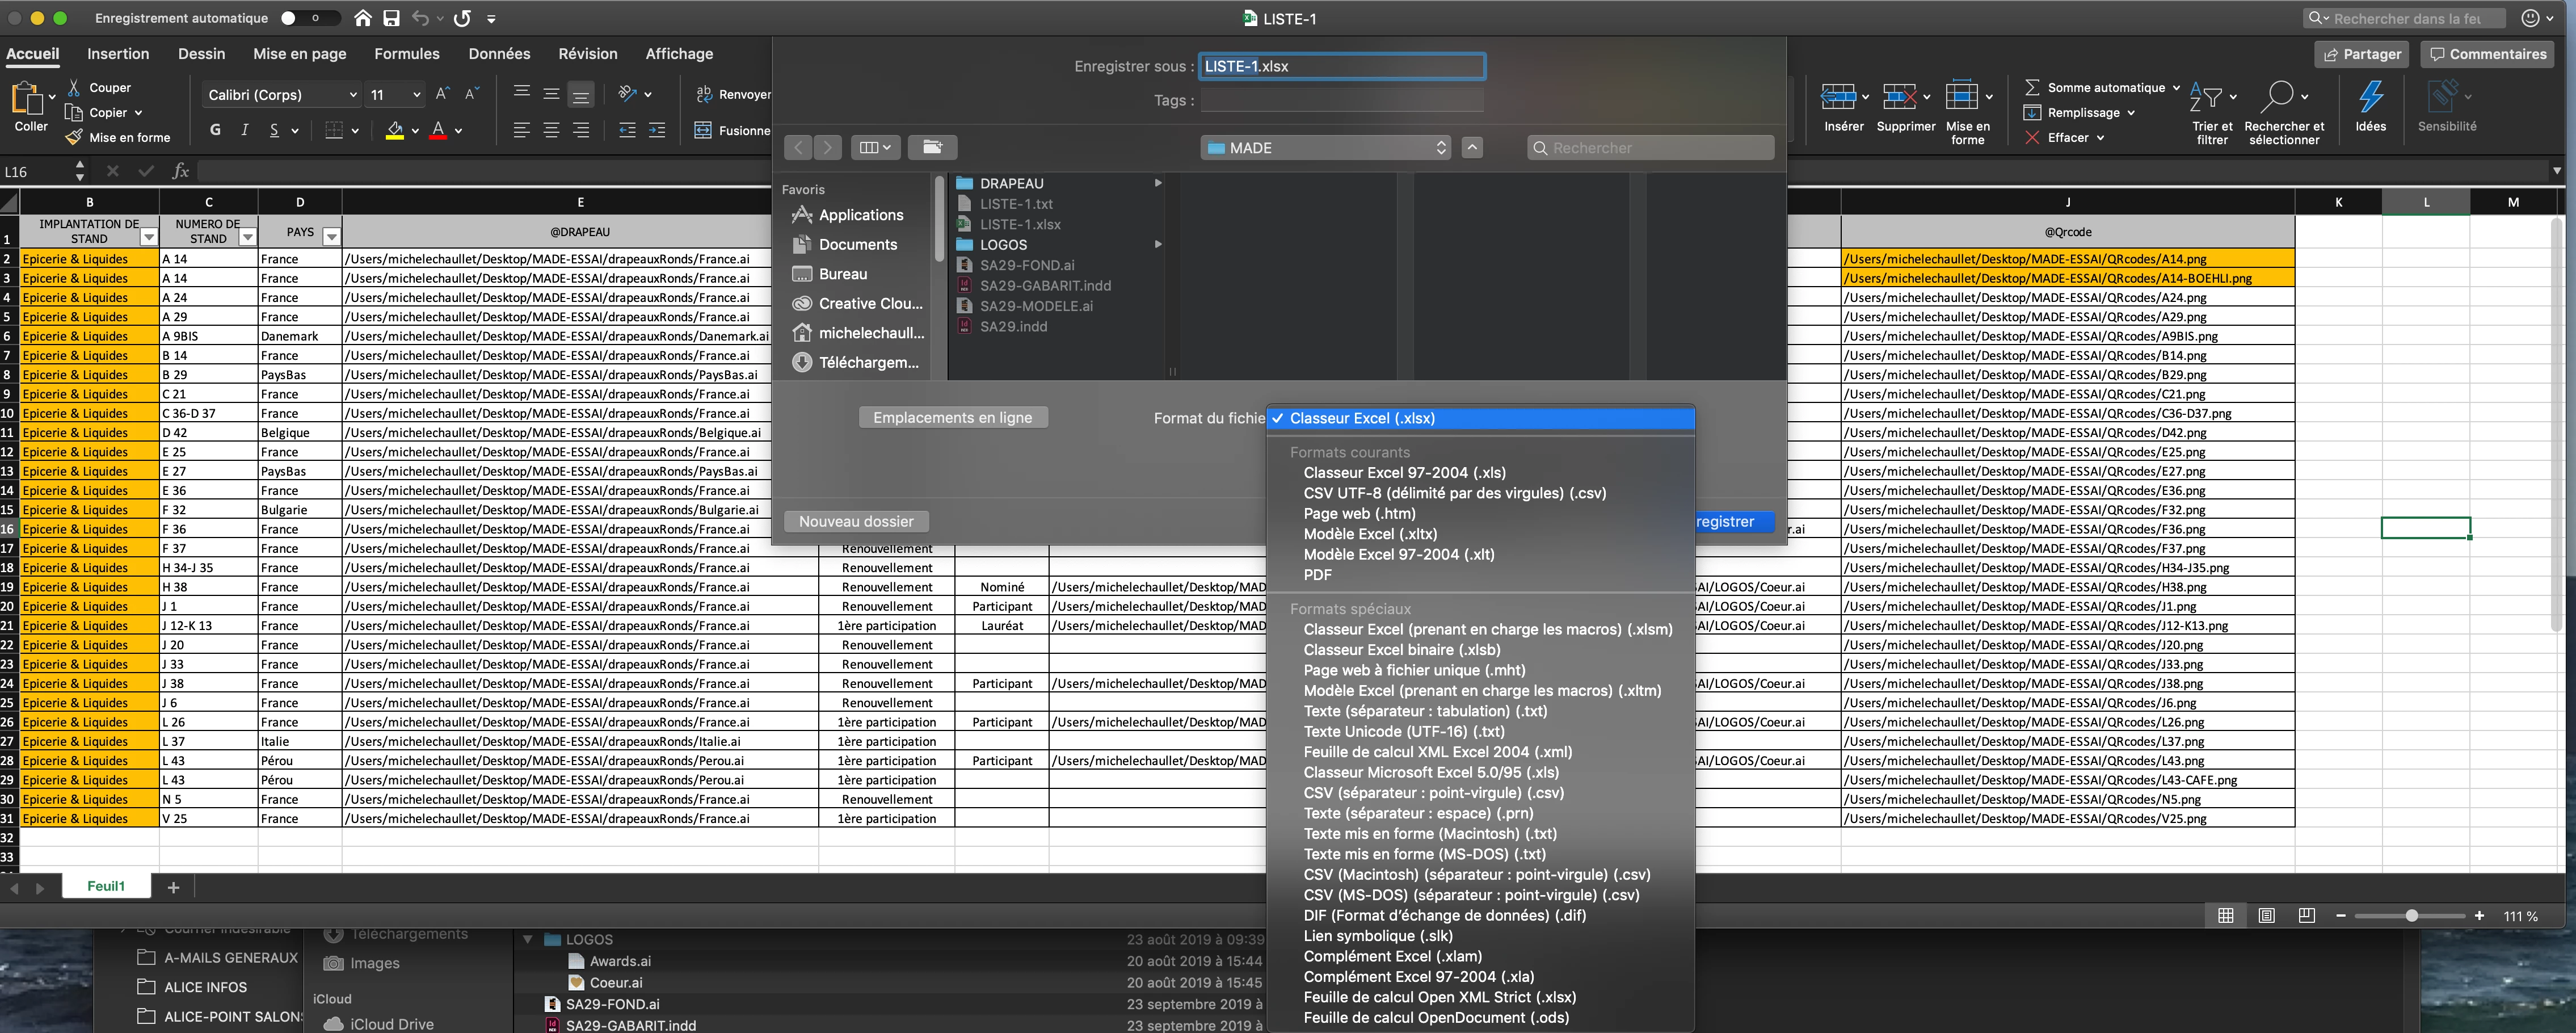
Task: Open filter dropdown on PAYS column
Action: (331, 237)
